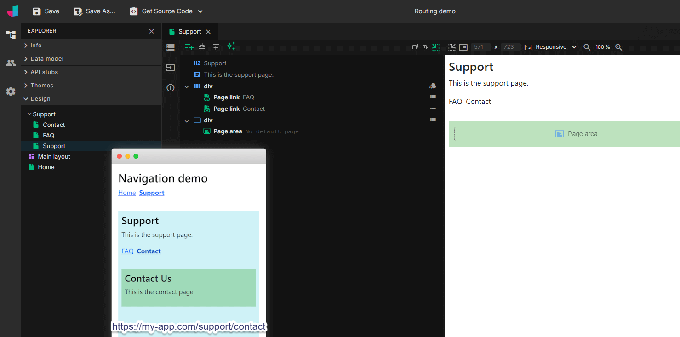Screen dimensions: 680x337
Task: Zoom in the preview canvas
Action: pyautogui.click(x=618, y=47)
